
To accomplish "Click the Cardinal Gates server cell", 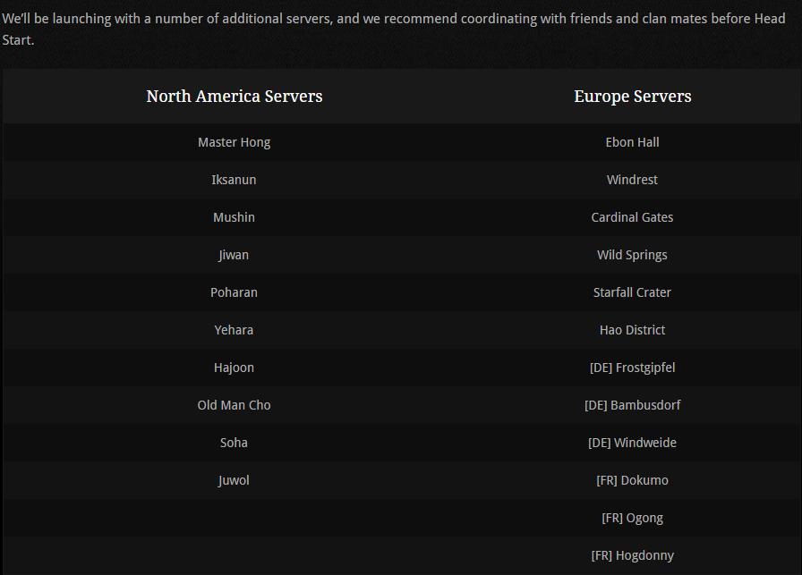I will tap(632, 217).
